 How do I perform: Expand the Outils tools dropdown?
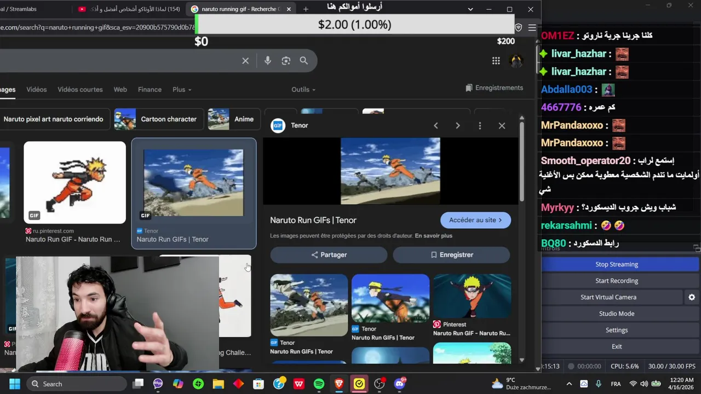tap(303, 89)
